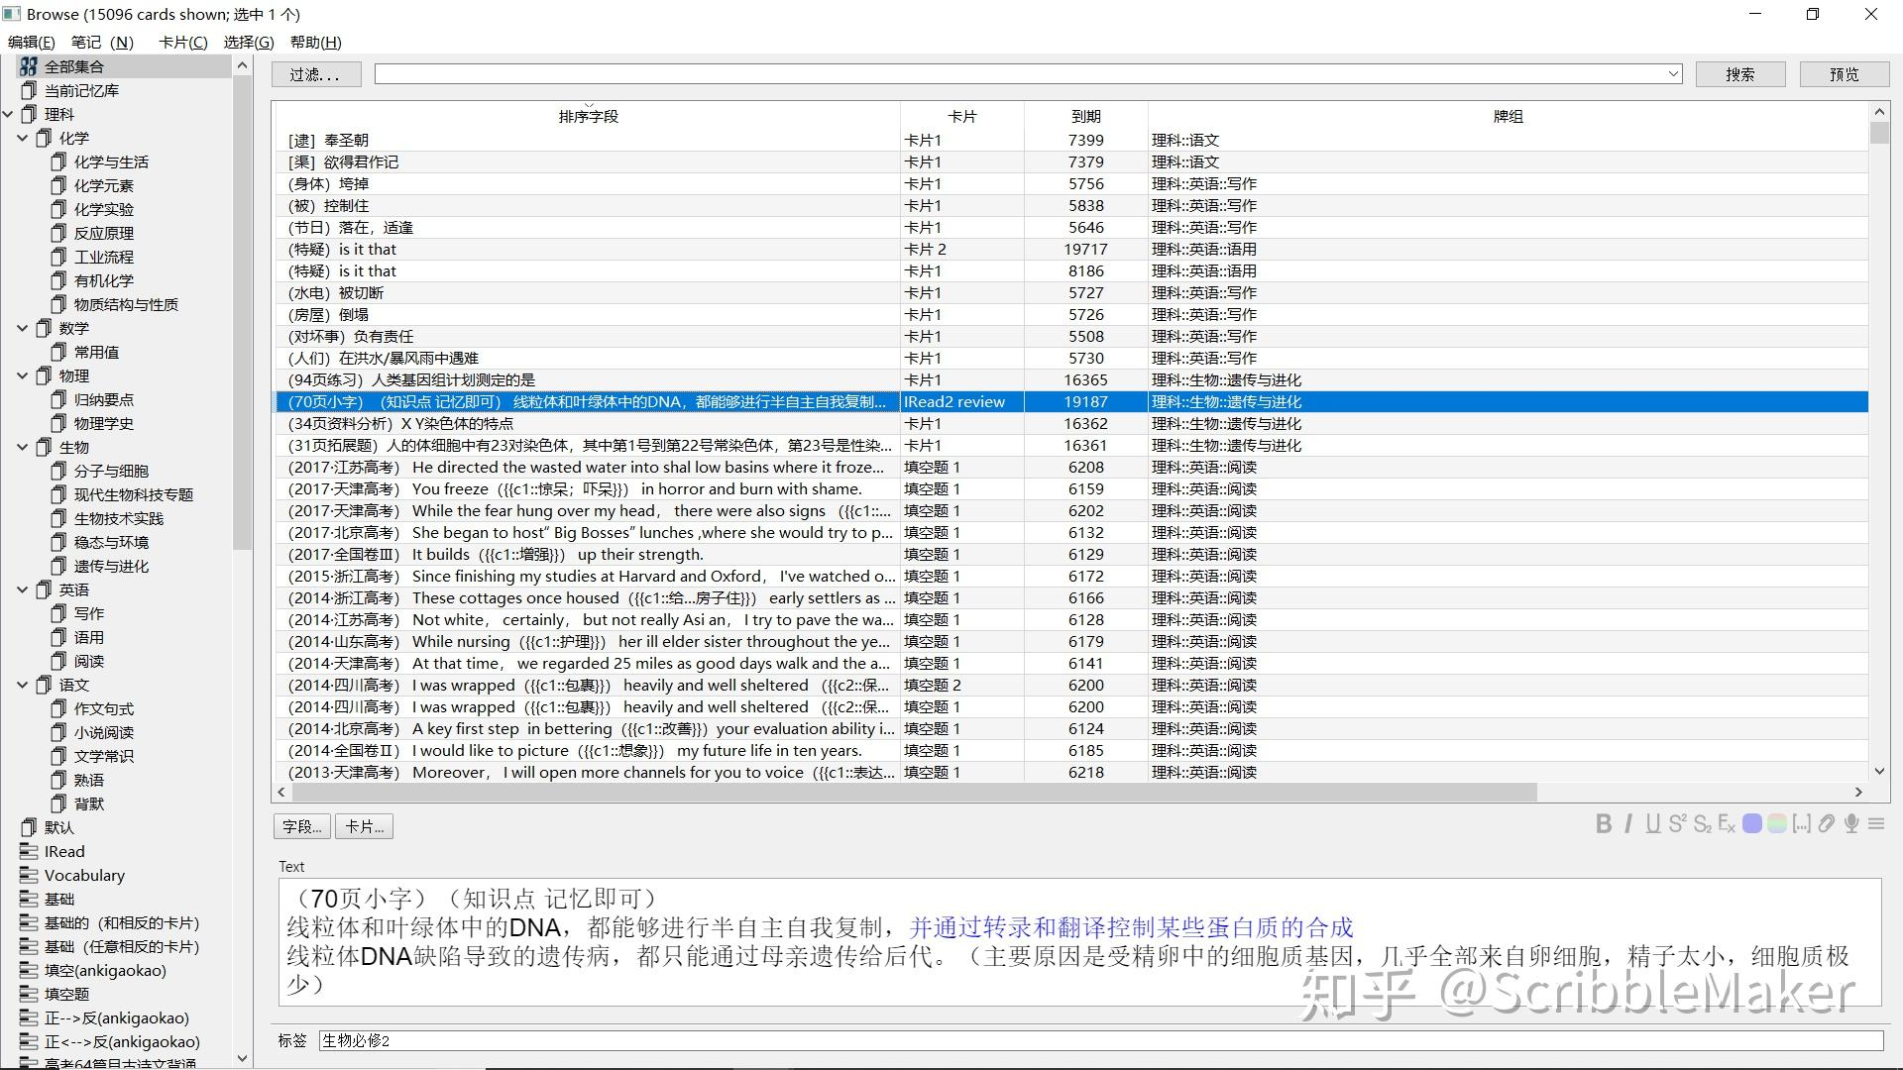
Task: Collapse the 化学 deck tree
Action: tap(22, 138)
